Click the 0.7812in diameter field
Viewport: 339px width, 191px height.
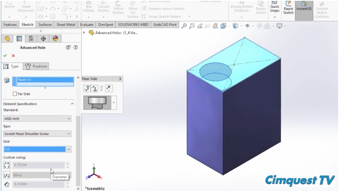click(x=38, y=165)
